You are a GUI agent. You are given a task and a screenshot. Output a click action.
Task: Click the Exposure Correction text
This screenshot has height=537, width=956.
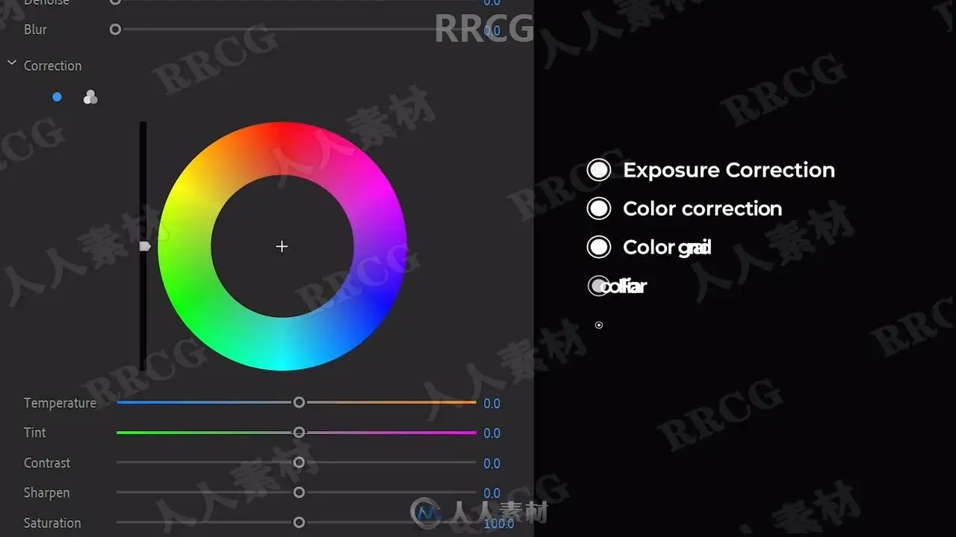pos(729,170)
